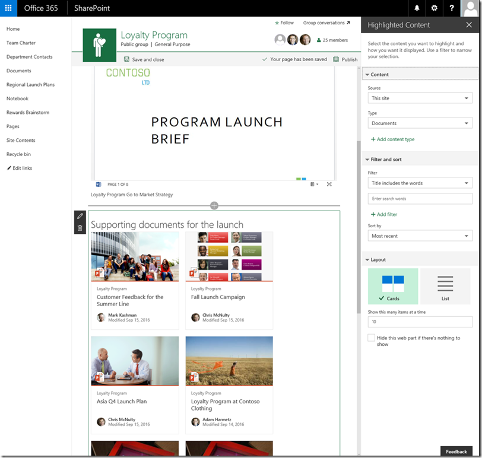Tick Hide this web part if nothing to show
The image size is (482, 458).
pos(372,338)
